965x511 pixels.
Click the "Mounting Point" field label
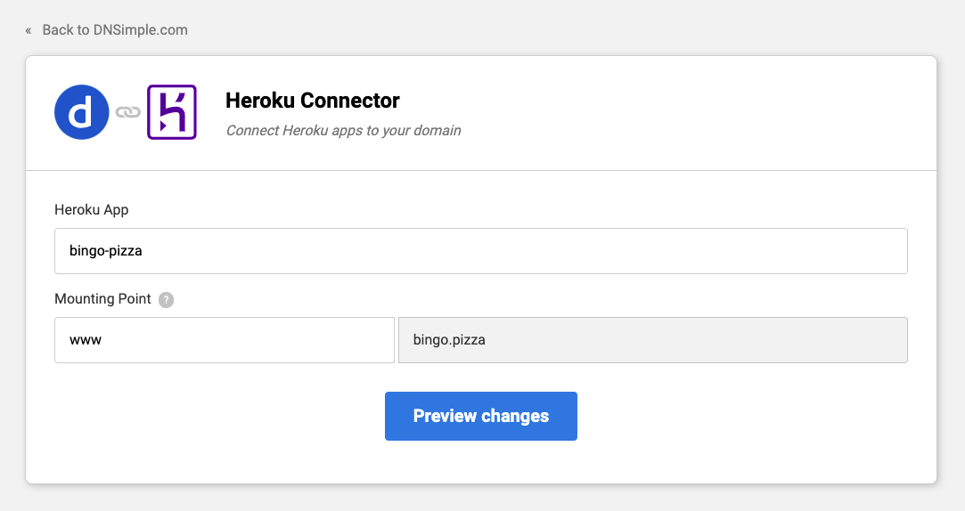point(102,299)
